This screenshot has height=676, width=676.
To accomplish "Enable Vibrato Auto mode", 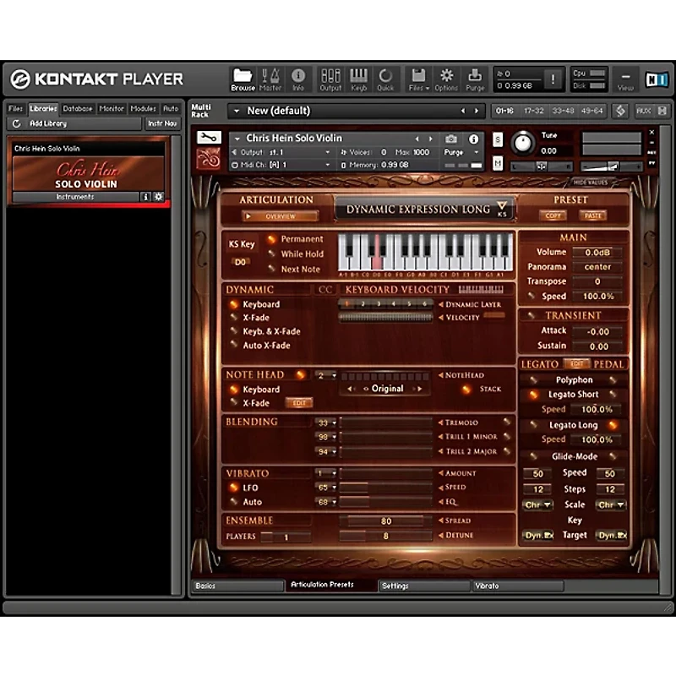I will point(234,502).
